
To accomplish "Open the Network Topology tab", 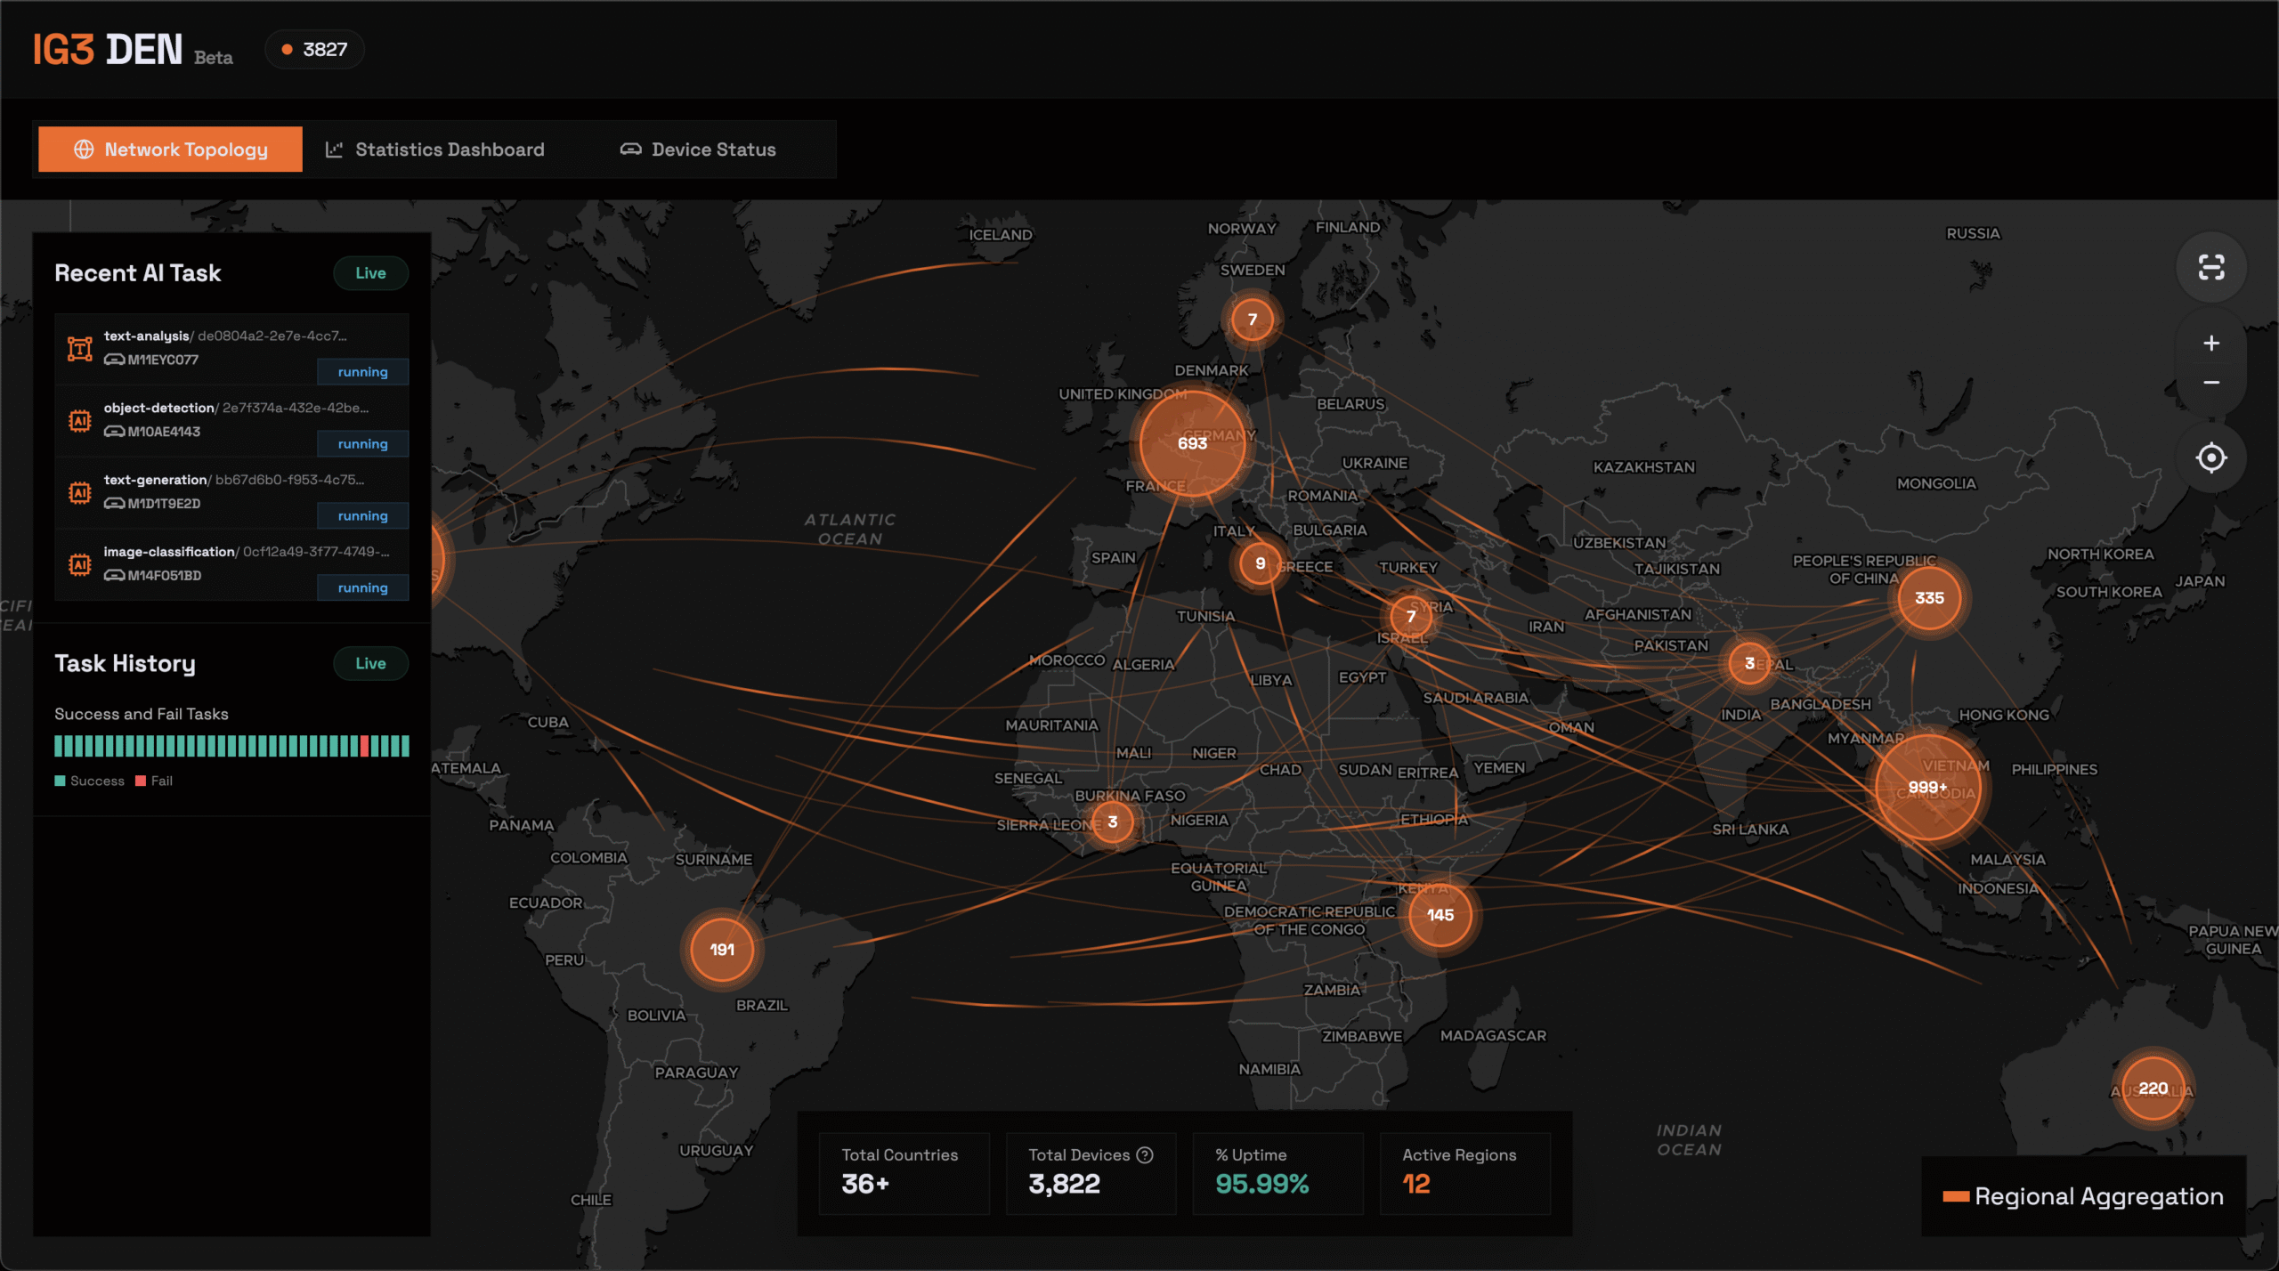I will 170,150.
